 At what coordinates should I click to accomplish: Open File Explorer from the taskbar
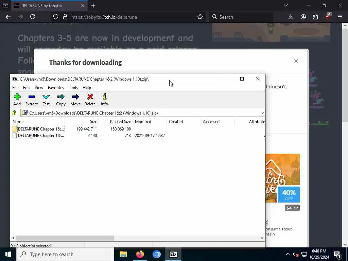point(123,254)
